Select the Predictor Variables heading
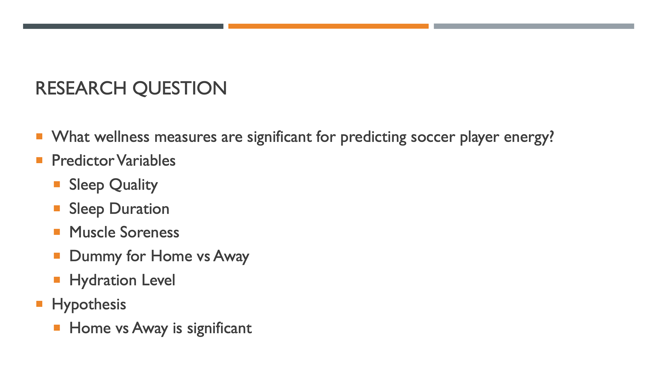 (x=113, y=160)
